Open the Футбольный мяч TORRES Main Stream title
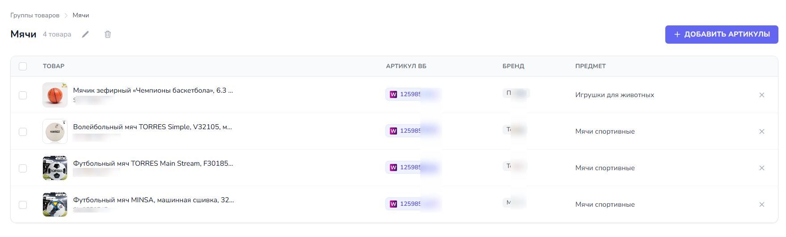 click(153, 163)
